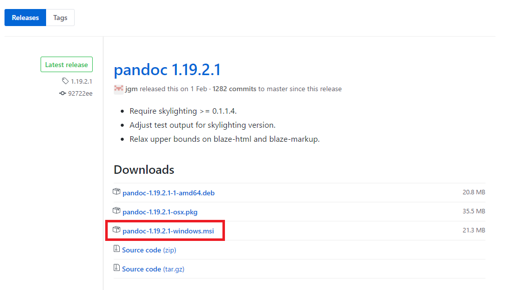This screenshot has height=290, width=507.
Task: Select the Releases tab
Action: coord(25,18)
